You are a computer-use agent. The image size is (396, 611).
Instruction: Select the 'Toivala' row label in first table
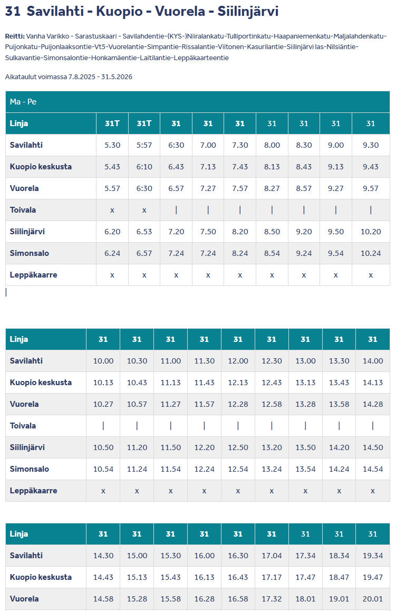[23, 210]
